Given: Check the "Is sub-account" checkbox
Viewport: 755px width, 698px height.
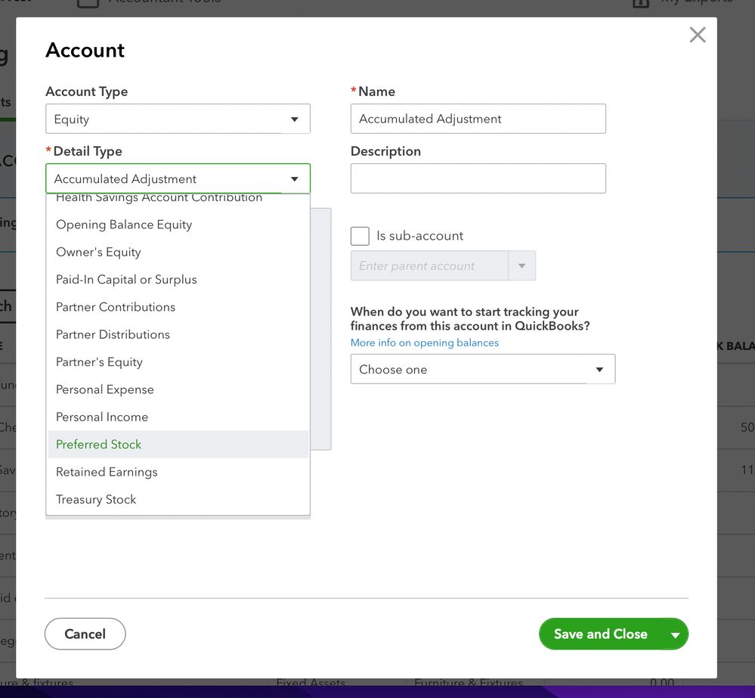Looking at the screenshot, I should point(360,236).
